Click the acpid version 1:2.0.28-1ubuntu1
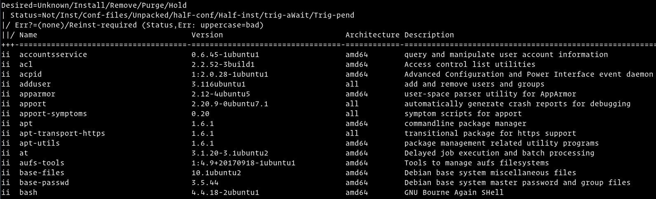Viewport: 656px width, 199px height. (230, 74)
